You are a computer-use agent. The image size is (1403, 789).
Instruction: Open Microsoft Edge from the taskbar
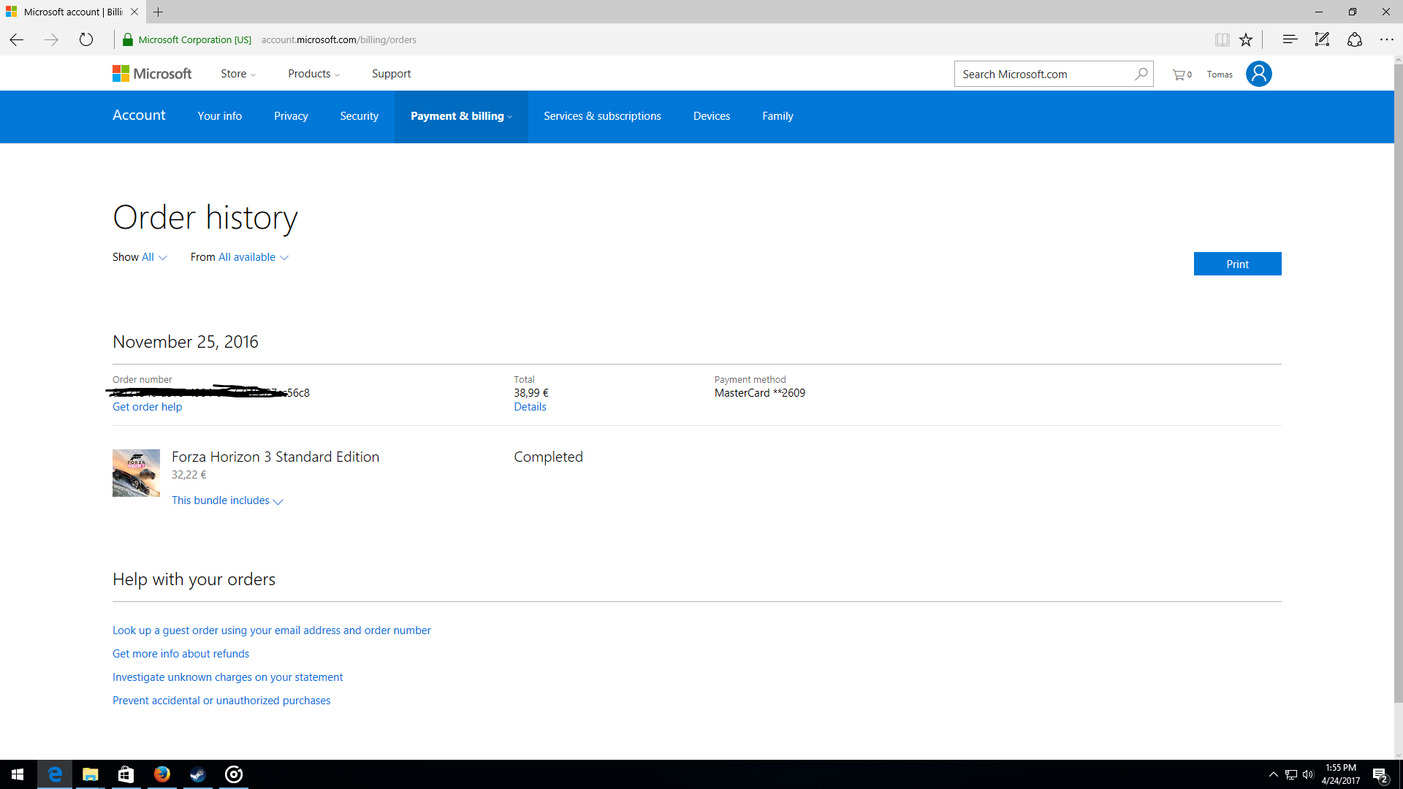(54, 774)
